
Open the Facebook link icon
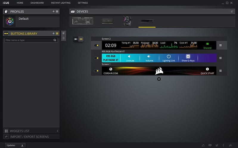tap(223, 145)
